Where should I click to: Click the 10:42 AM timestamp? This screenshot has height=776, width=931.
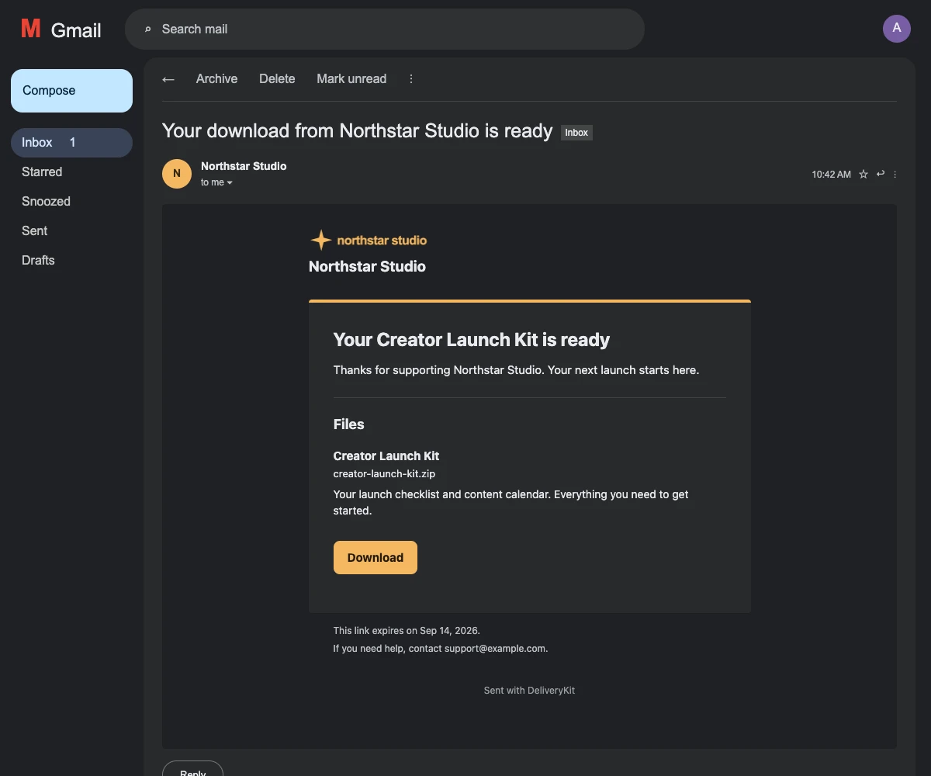[x=831, y=175]
